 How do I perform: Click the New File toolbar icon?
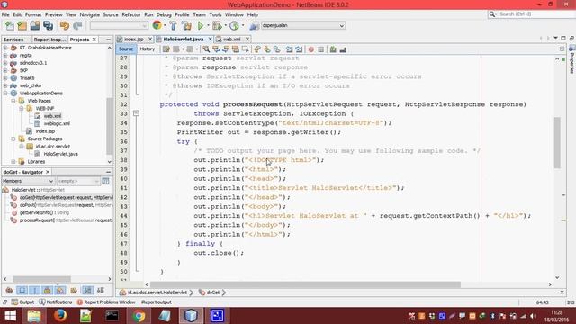[x=10, y=25]
